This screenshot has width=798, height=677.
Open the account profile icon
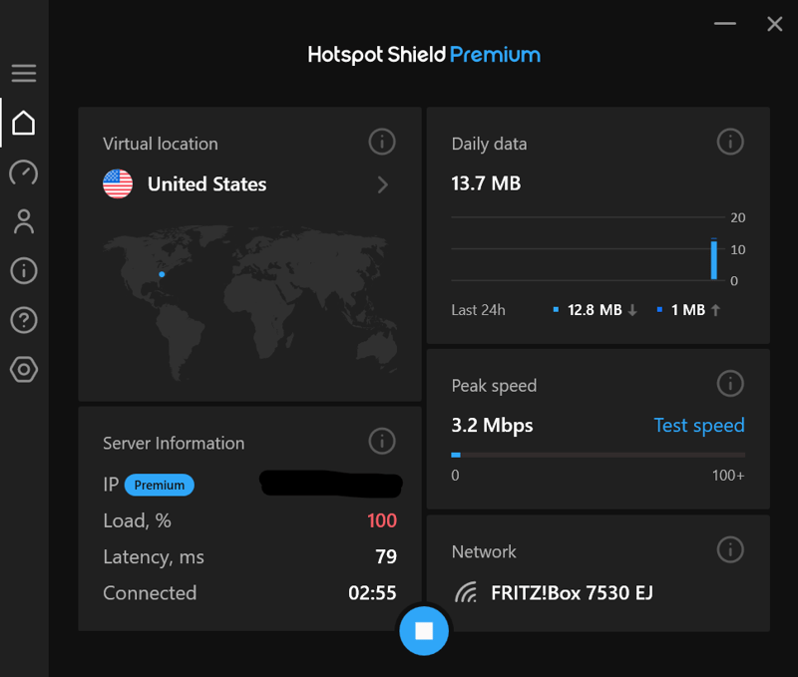point(24,221)
